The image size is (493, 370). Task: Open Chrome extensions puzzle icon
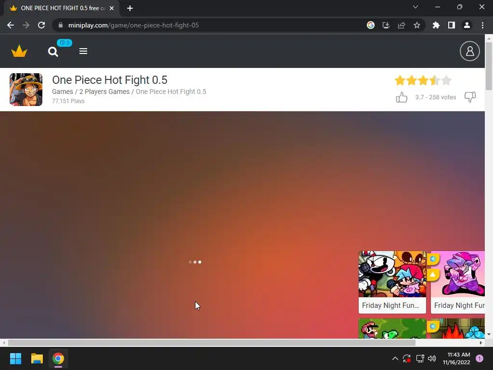[436, 25]
